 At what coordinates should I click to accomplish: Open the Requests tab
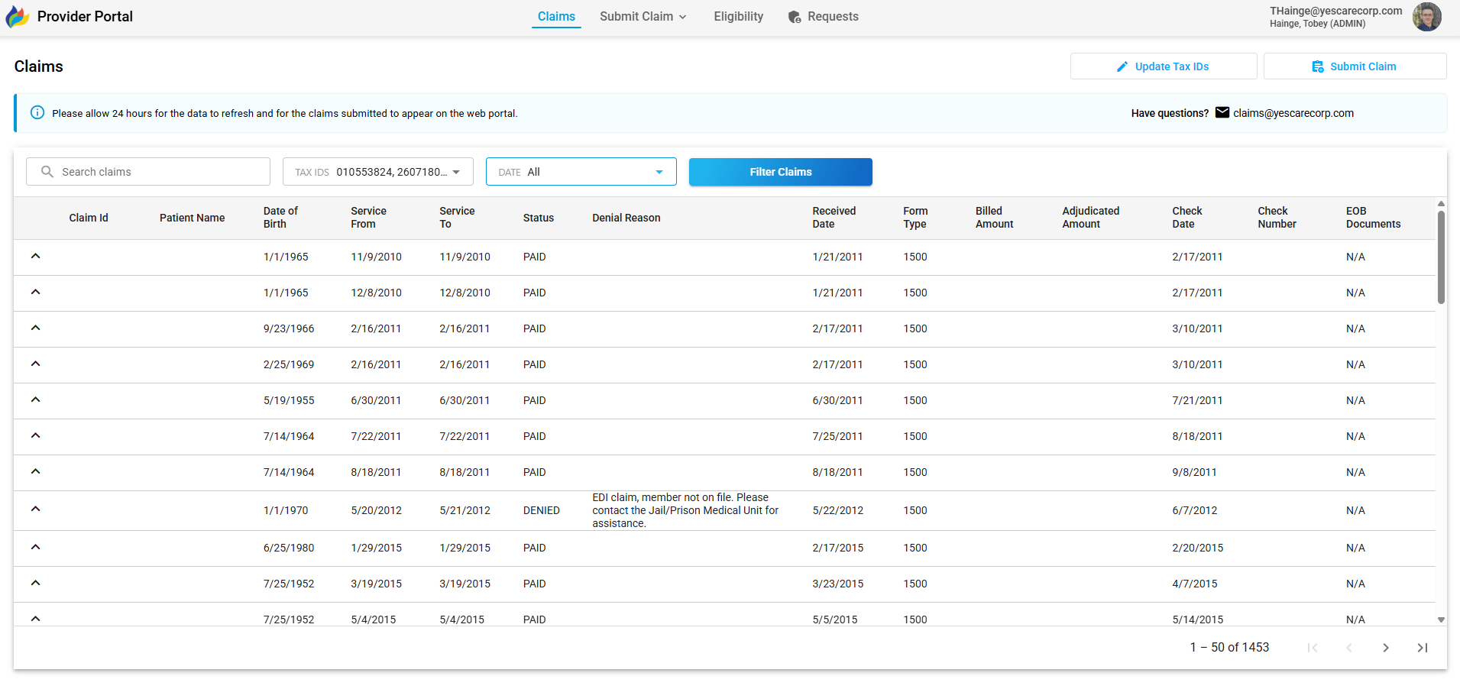tap(824, 17)
